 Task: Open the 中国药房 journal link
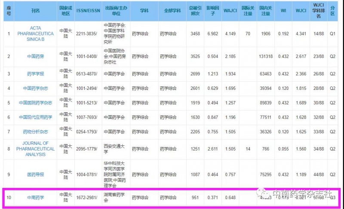click(35, 56)
